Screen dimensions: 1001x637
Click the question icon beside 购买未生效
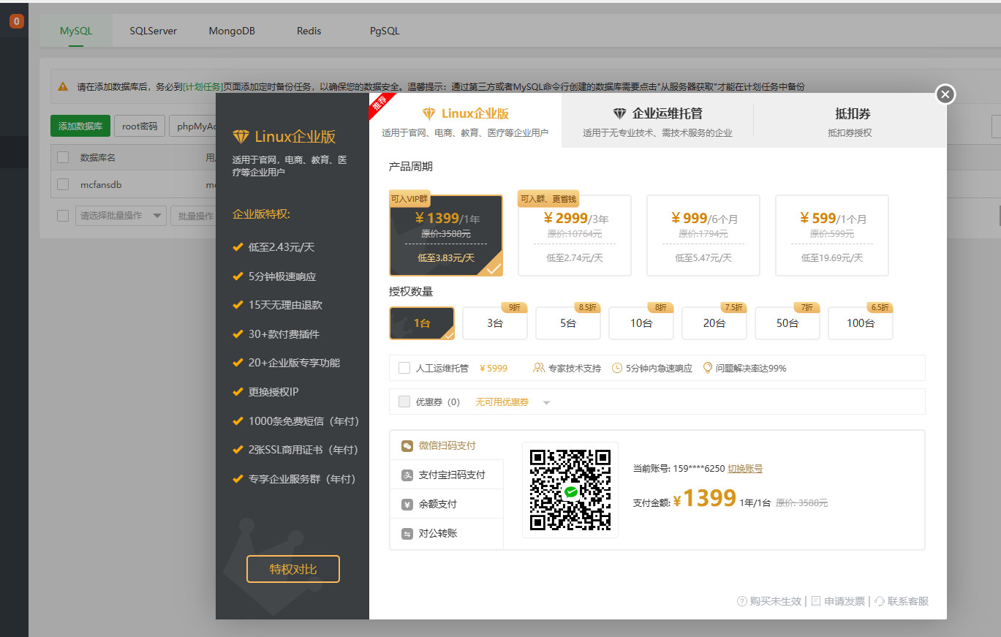pyautogui.click(x=742, y=601)
